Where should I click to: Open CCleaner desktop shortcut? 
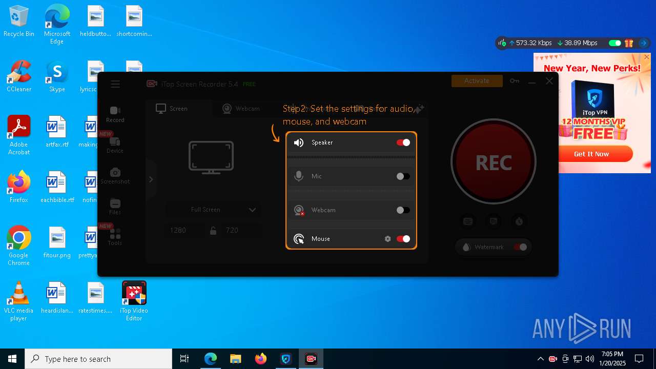coord(19,76)
